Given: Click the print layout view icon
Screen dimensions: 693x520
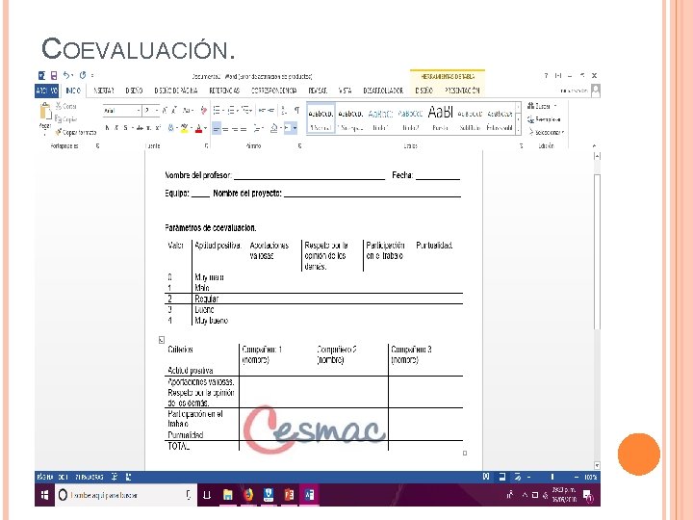Looking at the screenshot, I should (x=502, y=477).
